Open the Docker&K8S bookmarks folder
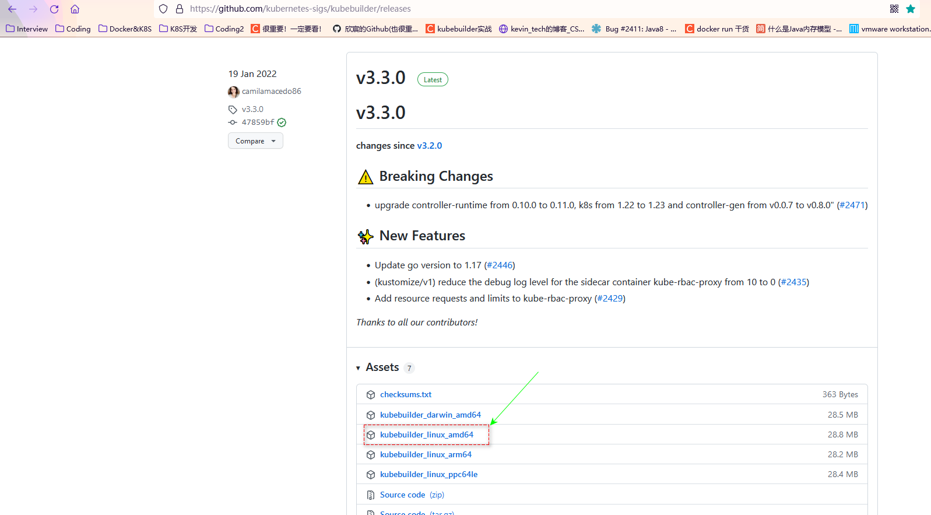 [x=125, y=29]
